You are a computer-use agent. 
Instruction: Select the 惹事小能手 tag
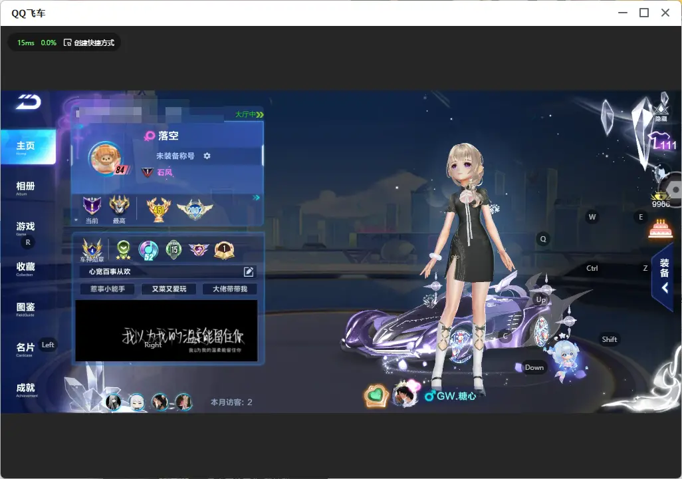pyautogui.click(x=108, y=289)
